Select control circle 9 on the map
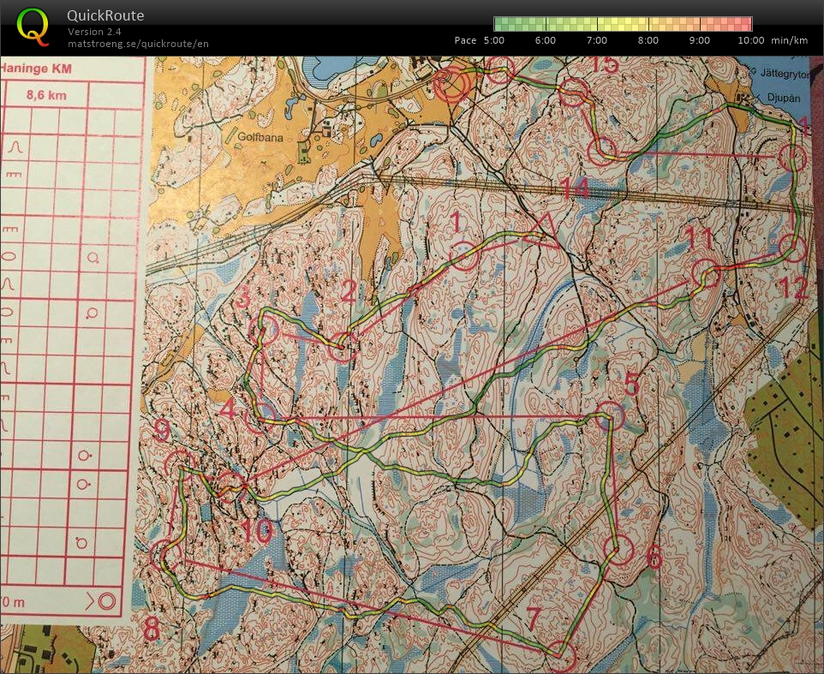The width and height of the screenshot is (824, 674). pos(180,465)
